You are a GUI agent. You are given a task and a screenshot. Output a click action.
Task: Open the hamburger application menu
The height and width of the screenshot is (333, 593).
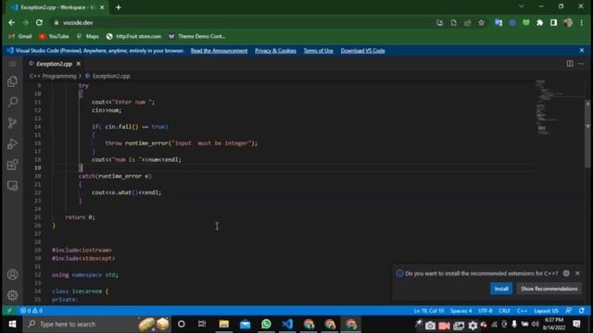point(12,64)
